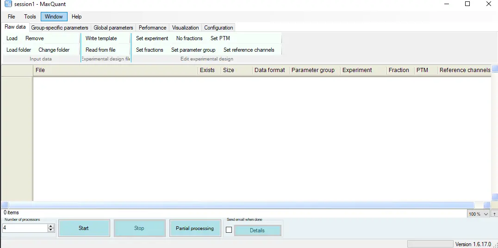This screenshot has width=498, height=248.
Task: Click Set parameter group
Action: click(193, 50)
